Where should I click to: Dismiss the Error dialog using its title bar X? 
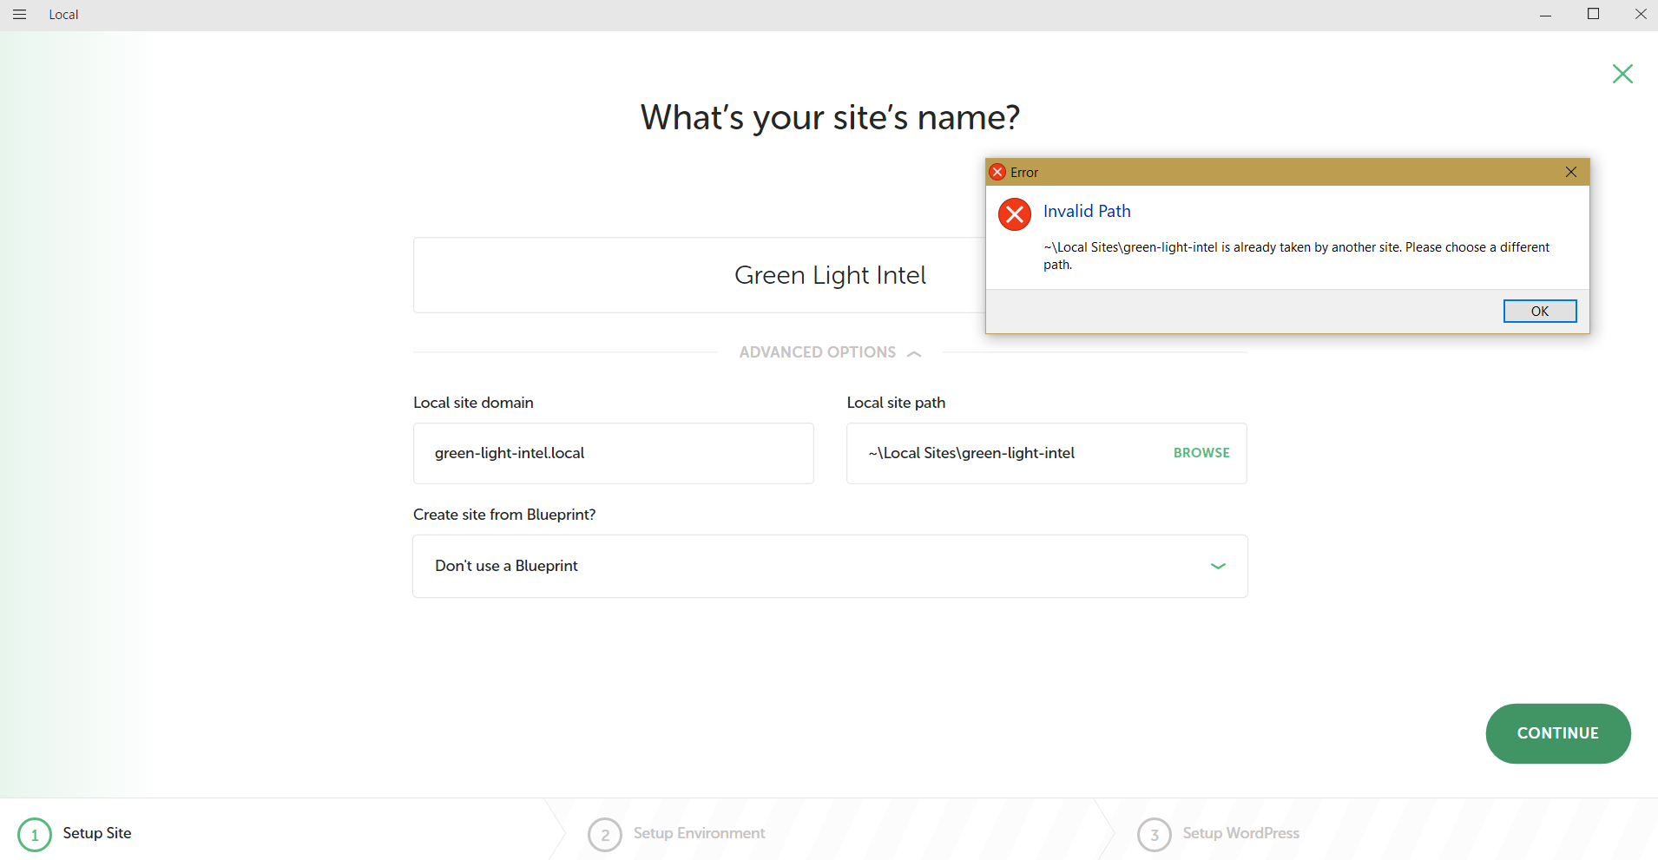(1571, 172)
